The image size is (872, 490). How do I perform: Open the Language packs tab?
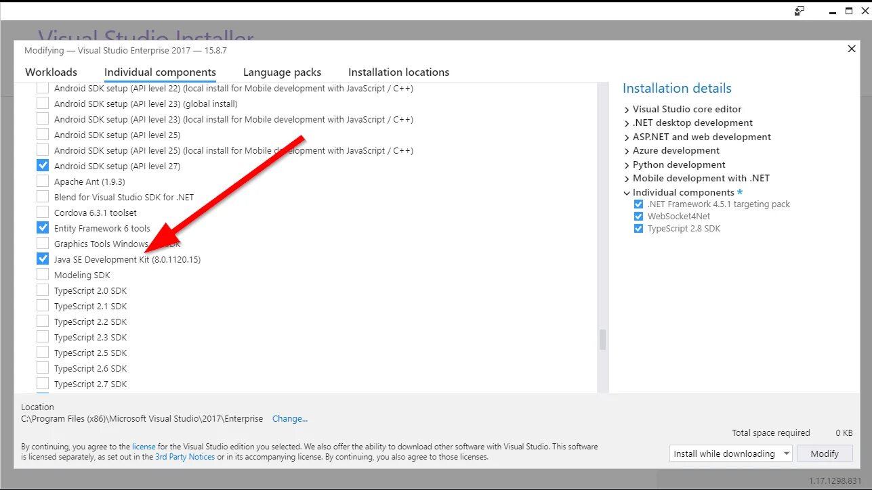coord(282,72)
